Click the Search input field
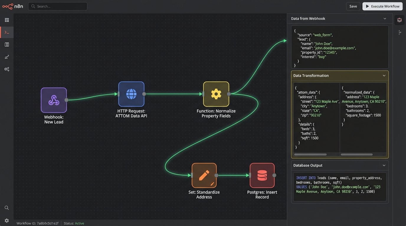Viewport: 406px width, 226px height. [x=58, y=6]
